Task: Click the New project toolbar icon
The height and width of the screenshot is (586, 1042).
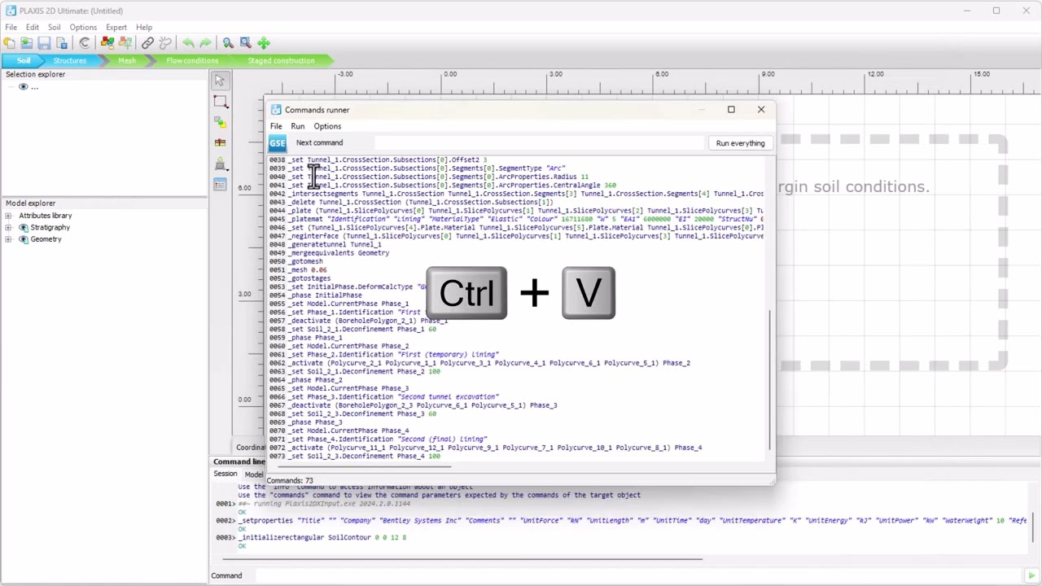Action: coord(9,43)
